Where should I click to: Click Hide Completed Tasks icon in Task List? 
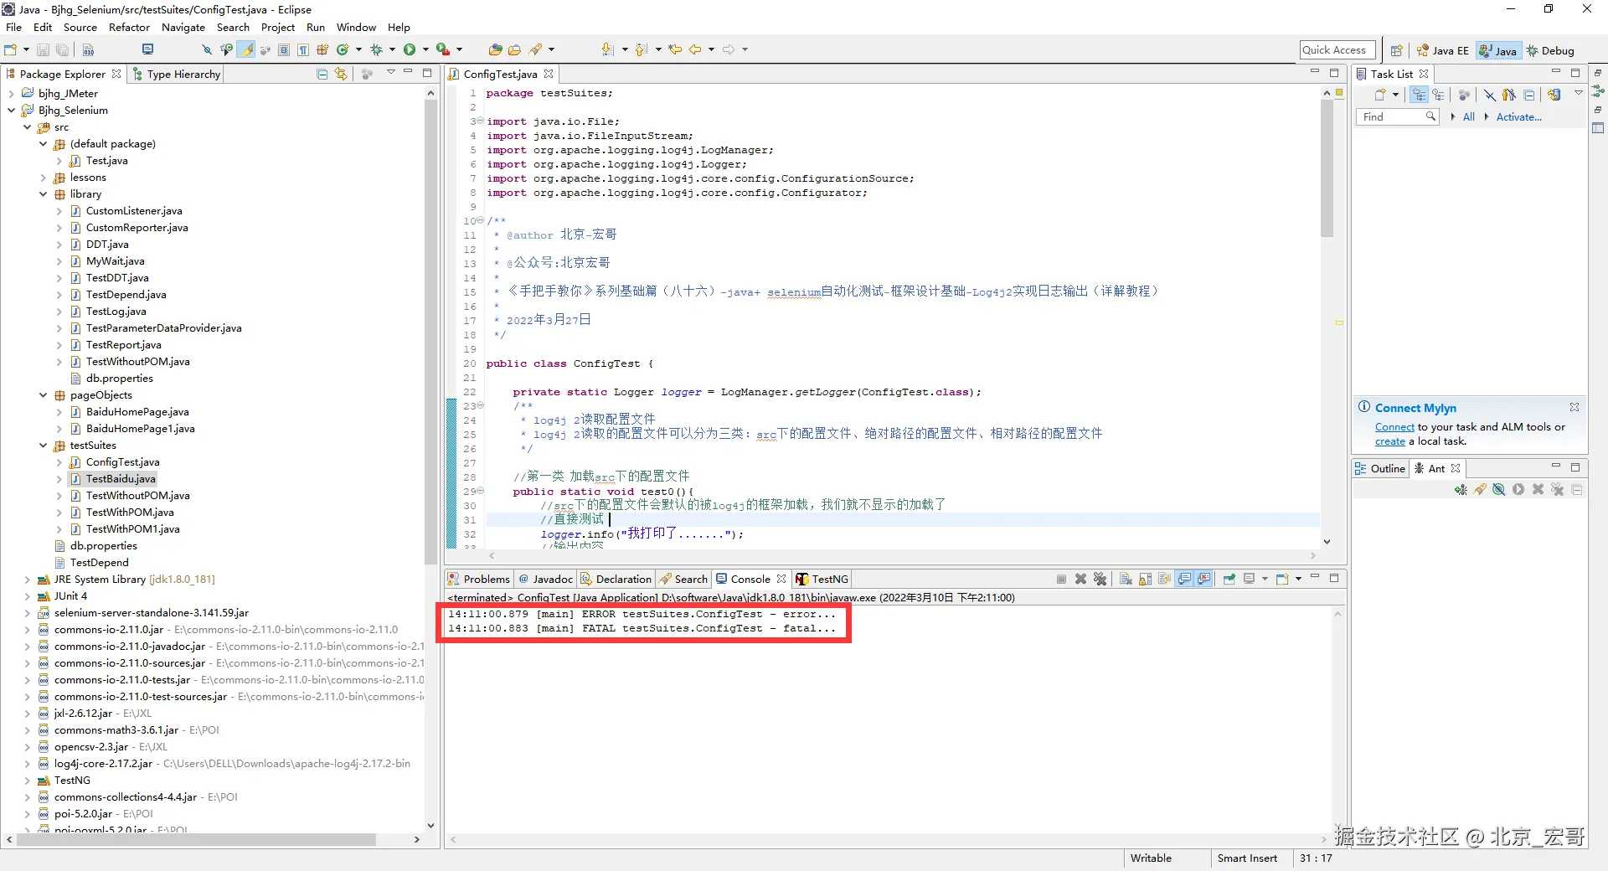tap(1490, 95)
